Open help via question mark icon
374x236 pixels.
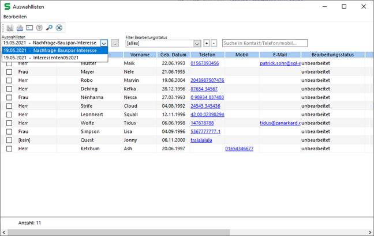pos(39,28)
